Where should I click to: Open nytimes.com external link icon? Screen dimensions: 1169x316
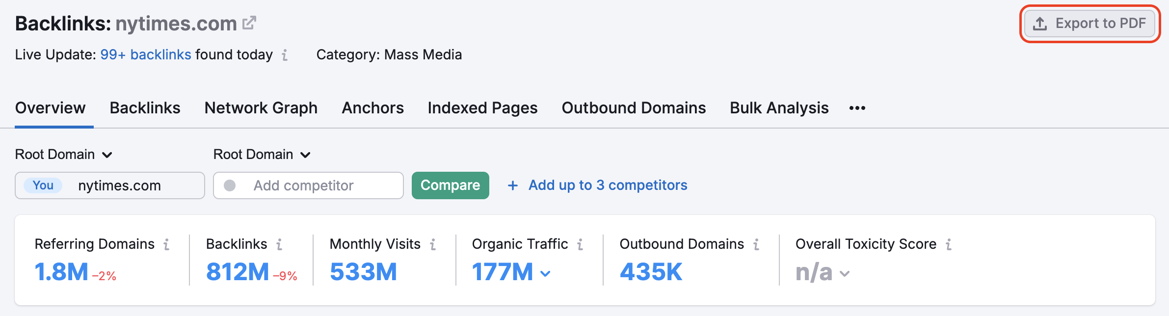click(x=249, y=23)
